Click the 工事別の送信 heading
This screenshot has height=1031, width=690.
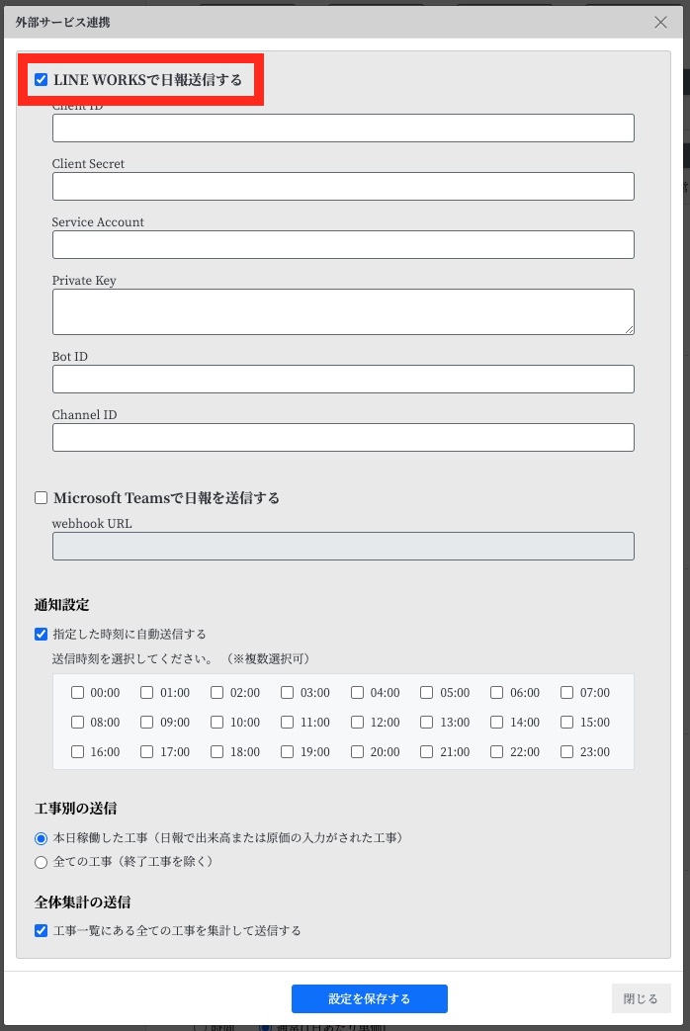[x=76, y=809]
